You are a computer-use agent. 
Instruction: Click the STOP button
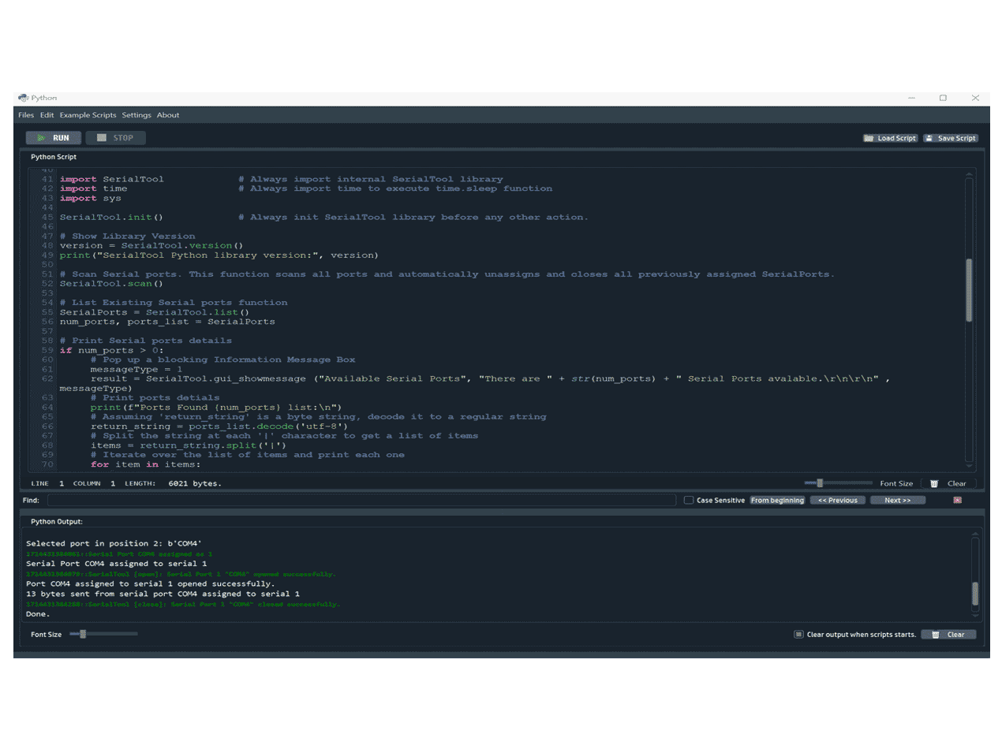(115, 138)
